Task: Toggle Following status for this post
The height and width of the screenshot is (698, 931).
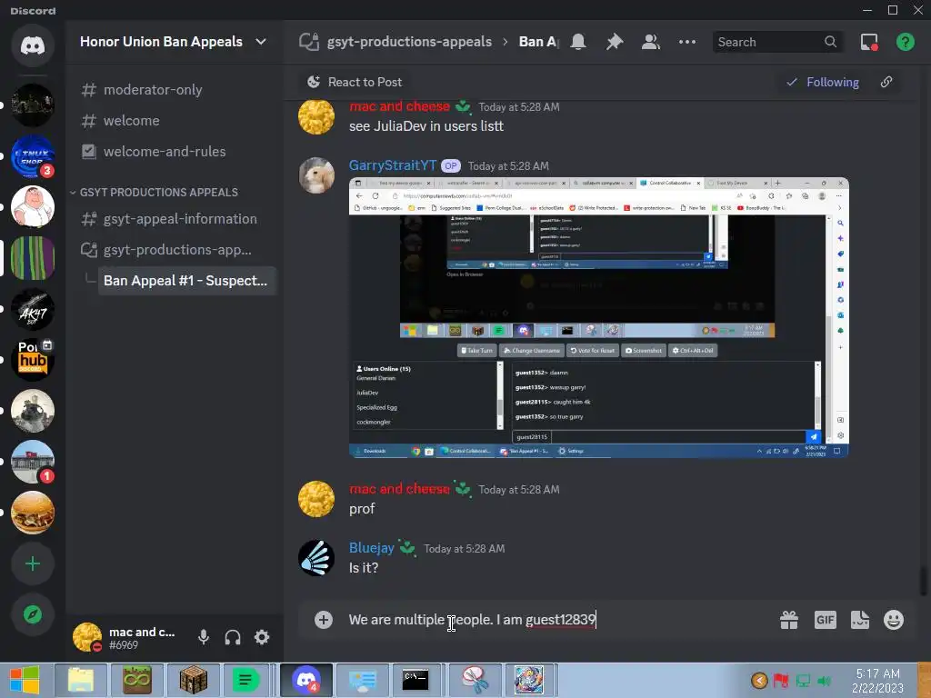Action: coord(822,82)
